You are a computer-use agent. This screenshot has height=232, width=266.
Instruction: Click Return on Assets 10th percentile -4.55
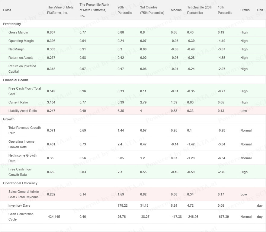coord(222,58)
